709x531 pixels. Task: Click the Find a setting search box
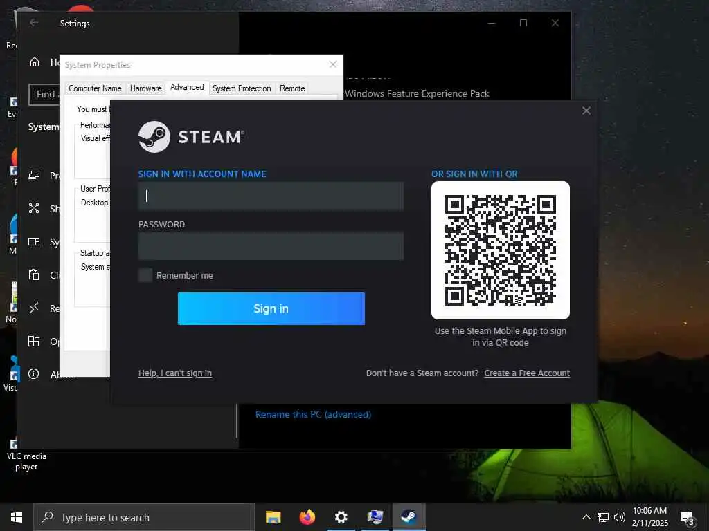44,94
